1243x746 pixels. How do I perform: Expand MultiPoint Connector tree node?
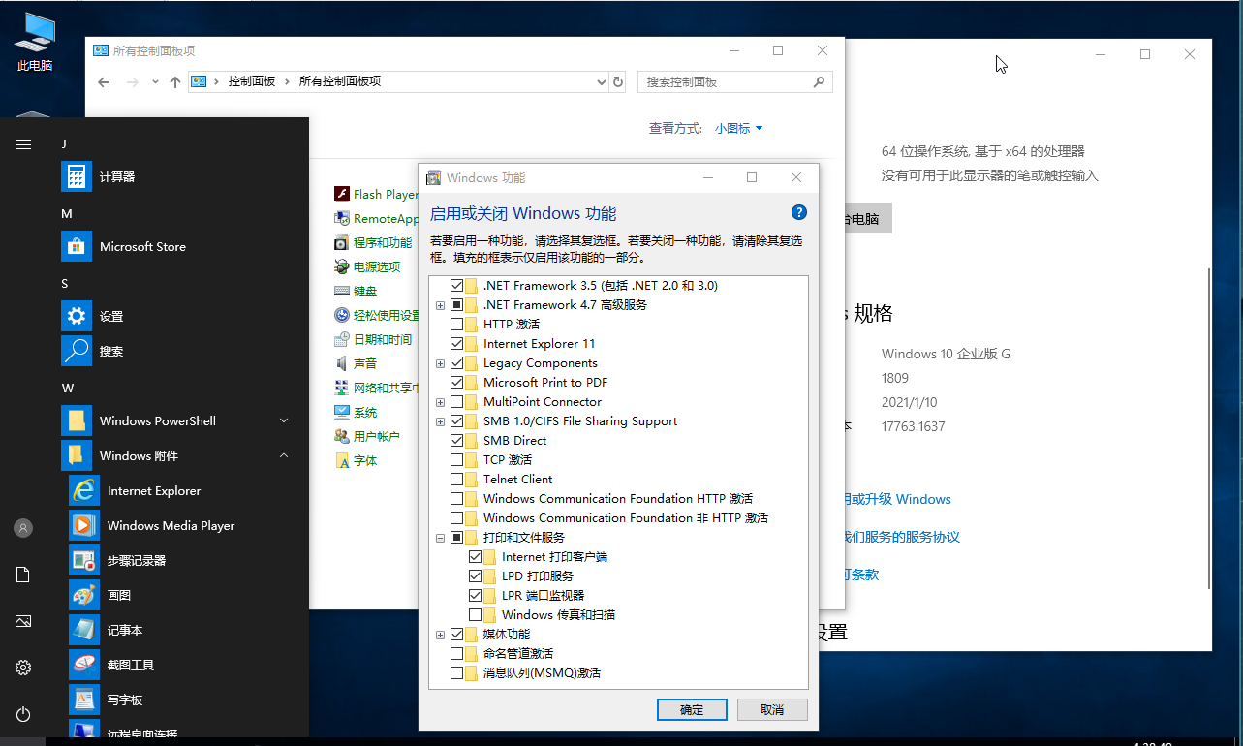point(441,402)
